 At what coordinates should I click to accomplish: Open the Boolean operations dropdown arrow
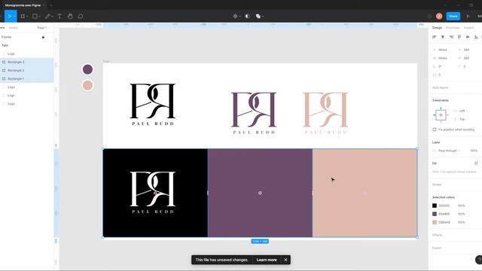coord(263,17)
